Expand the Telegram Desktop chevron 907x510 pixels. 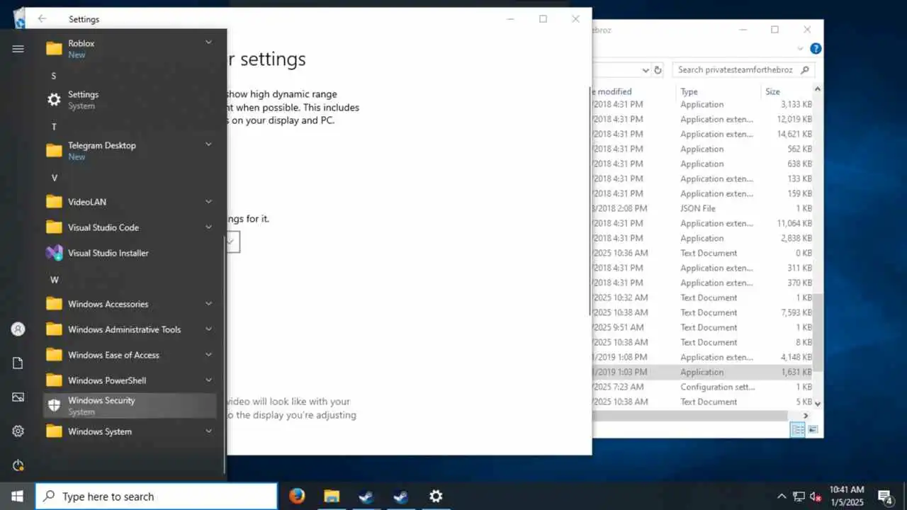pyautogui.click(x=208, y=144)
